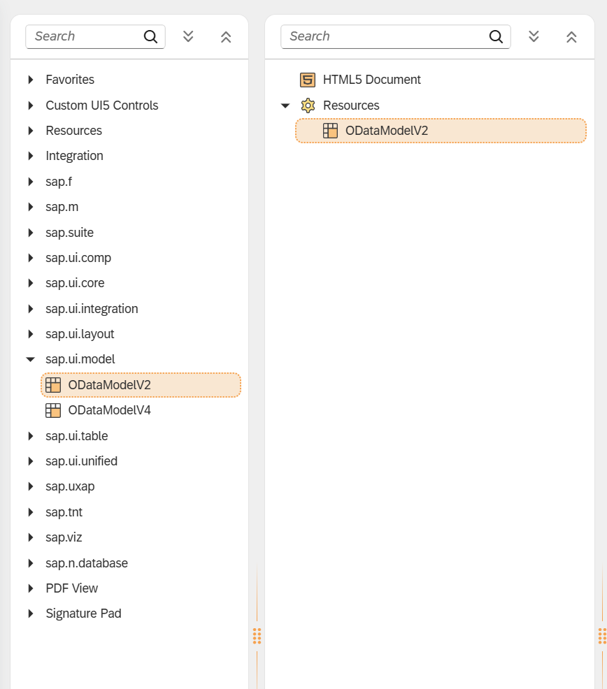
Task: Click the expand-all chevron above left tree
Action: (187, 36)
